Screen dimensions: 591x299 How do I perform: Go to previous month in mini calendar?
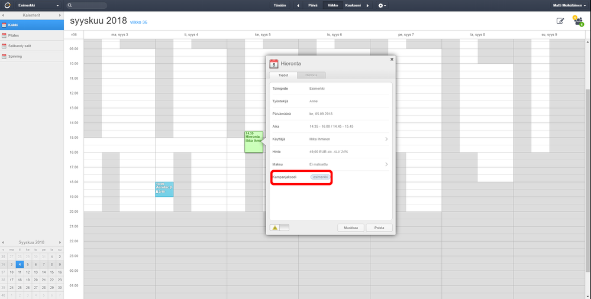tap(3, 242)
